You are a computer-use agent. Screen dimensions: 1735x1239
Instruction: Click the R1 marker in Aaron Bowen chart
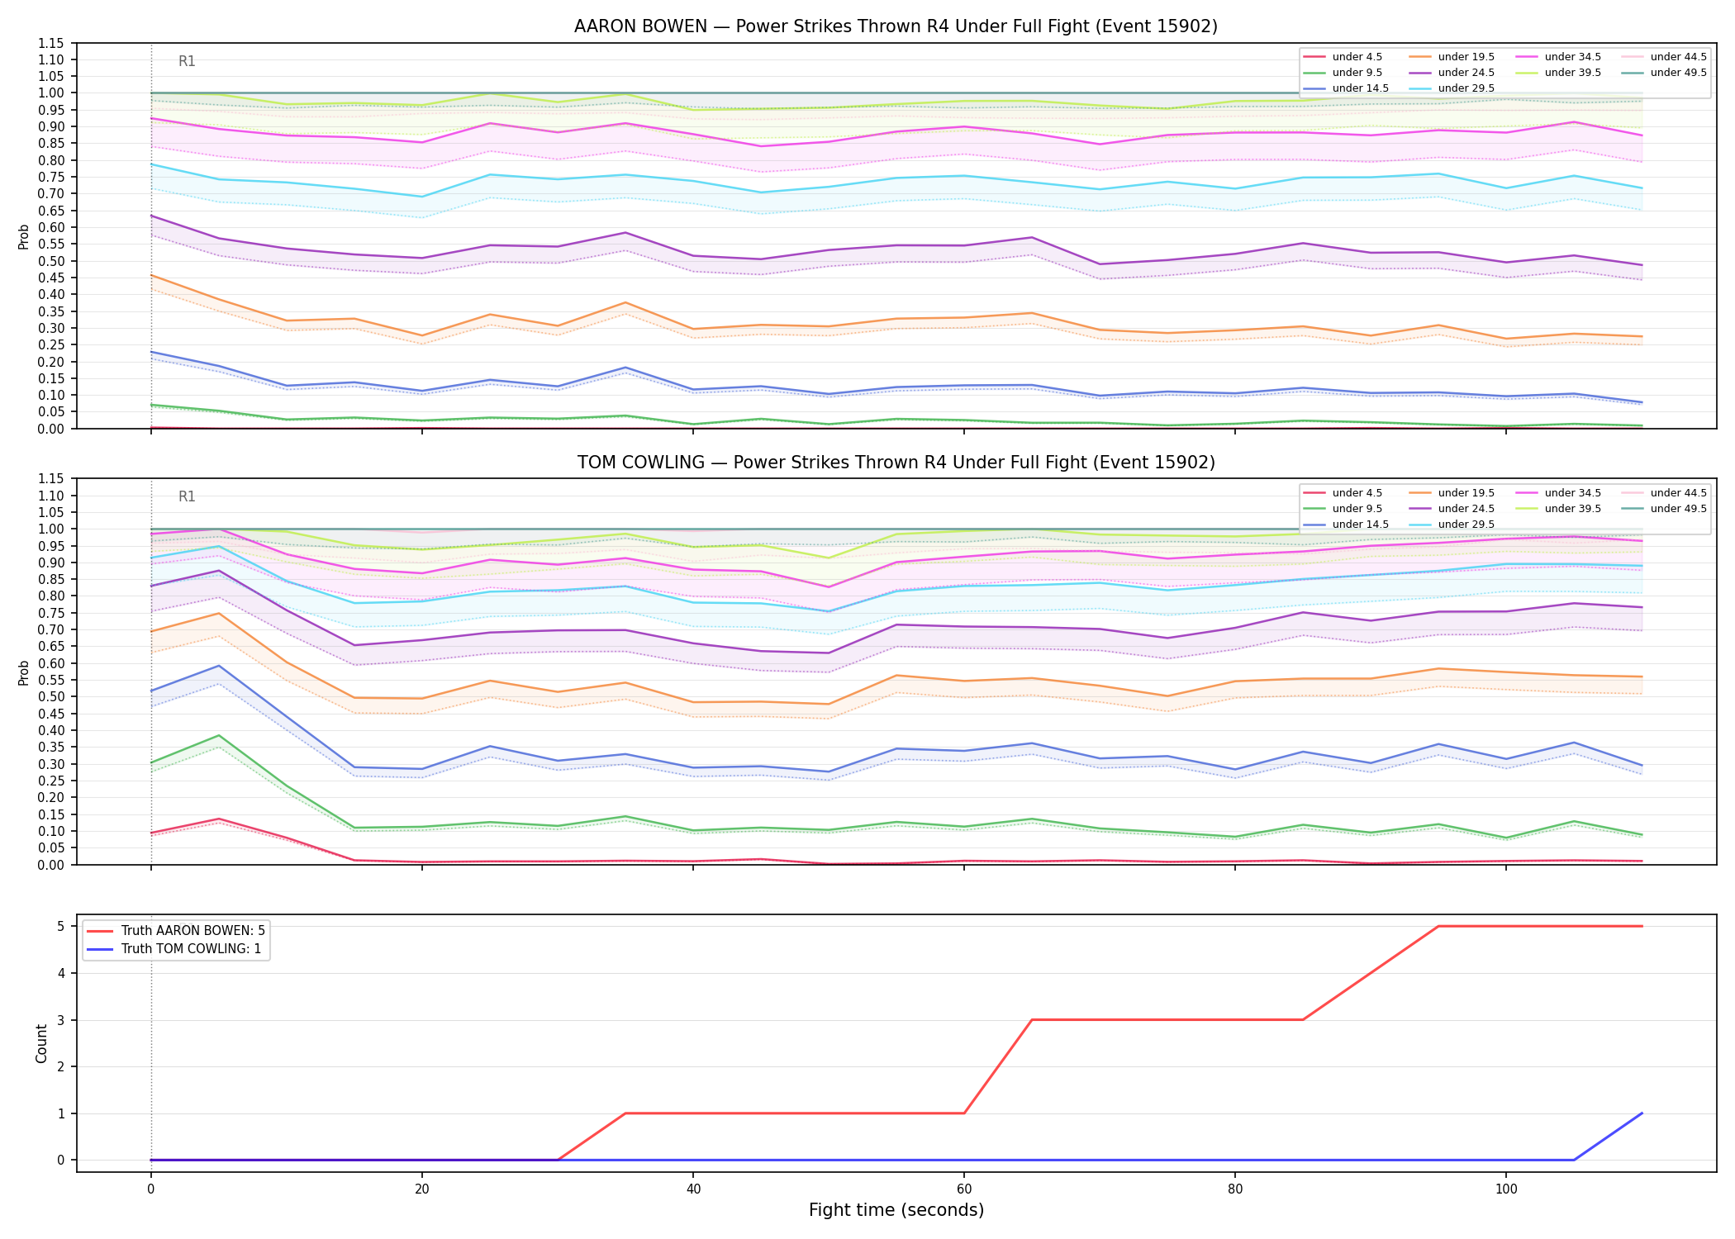[187, 61]
